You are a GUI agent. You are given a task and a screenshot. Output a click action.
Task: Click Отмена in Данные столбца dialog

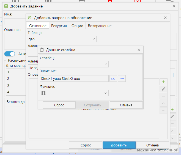(x=126, y=105)
